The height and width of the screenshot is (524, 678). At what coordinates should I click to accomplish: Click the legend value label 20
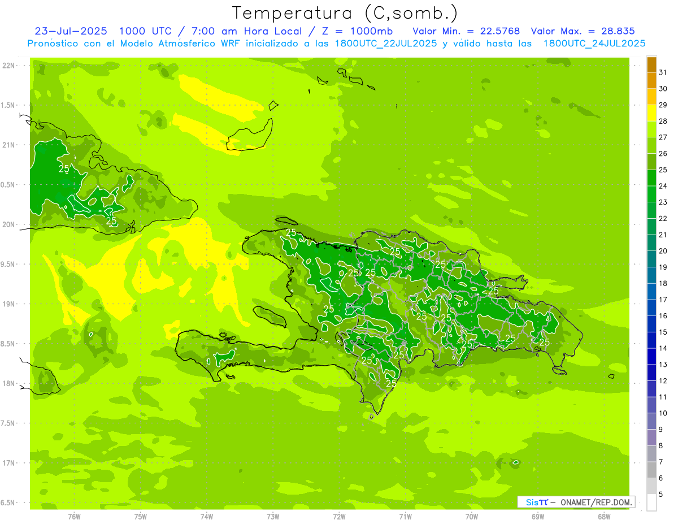coord(663,251)
